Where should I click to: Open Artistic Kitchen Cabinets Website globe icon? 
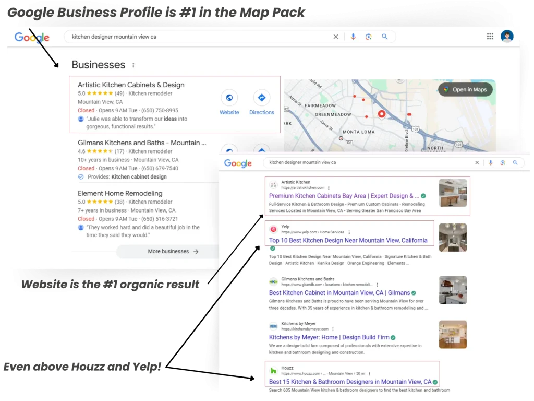coord(229,98)
